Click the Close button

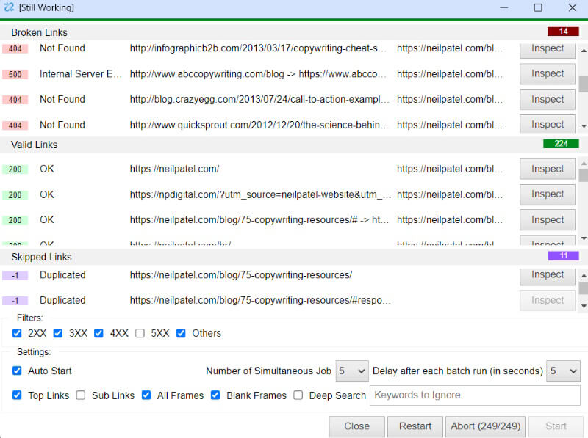(x=357, y=426)
